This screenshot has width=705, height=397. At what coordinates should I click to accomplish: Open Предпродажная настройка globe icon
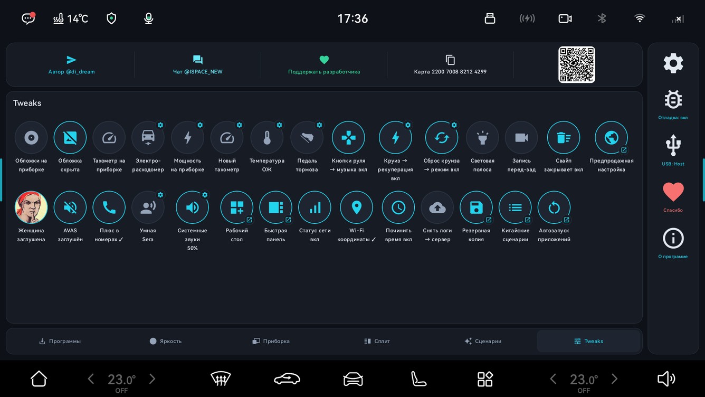coord(612,138)
